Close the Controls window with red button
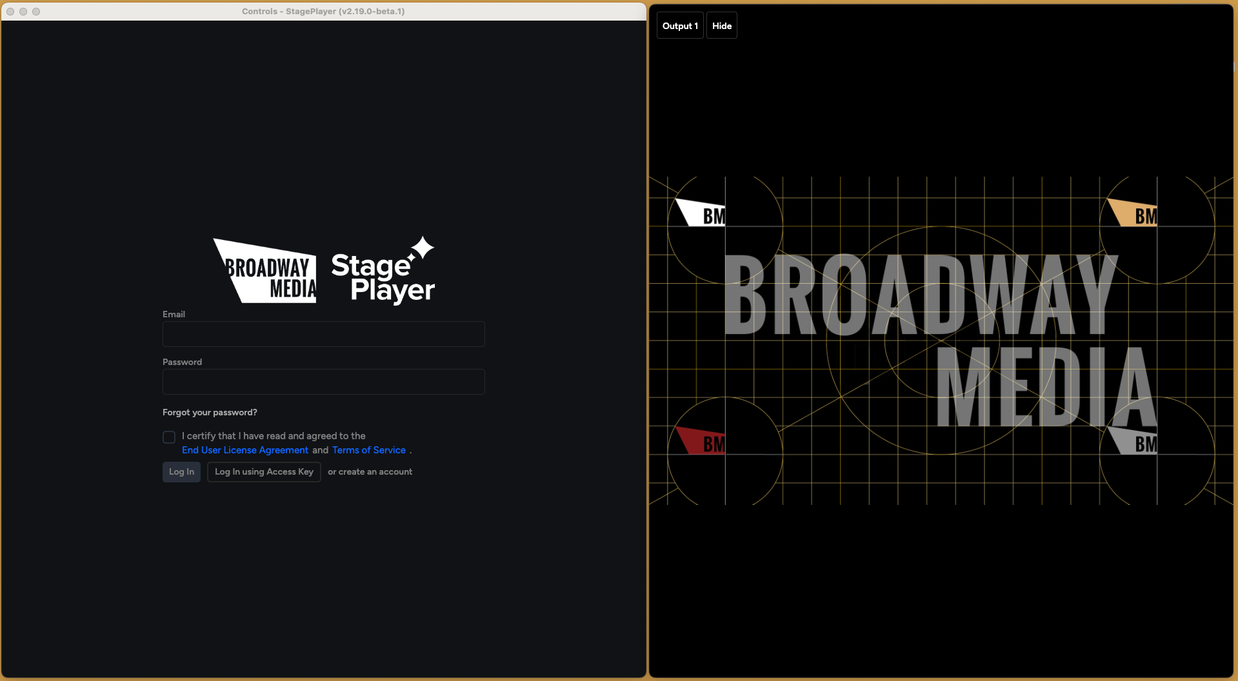Image resolution: width=1238 pixels, height=681 pixels. 10,12
